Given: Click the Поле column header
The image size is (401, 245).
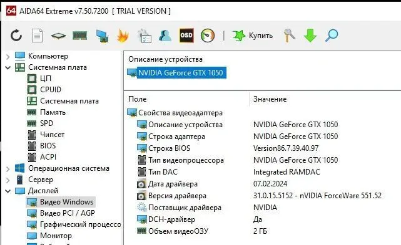Looking at the screenshot, I should pyautogui.click(x=138, y=99).
